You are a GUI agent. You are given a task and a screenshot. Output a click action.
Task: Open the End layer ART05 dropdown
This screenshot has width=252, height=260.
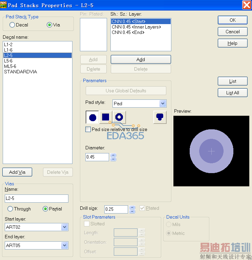(x=65, y=245)
